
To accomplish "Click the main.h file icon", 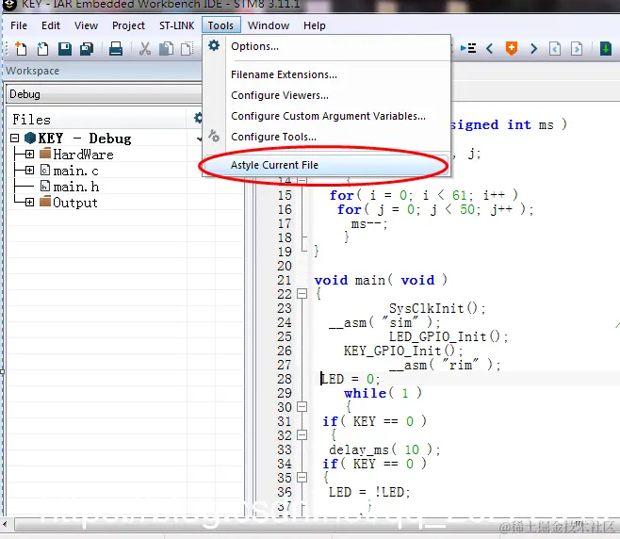I will pos(45,186).
